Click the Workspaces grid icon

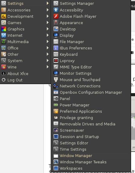click(x=56, y=168)
